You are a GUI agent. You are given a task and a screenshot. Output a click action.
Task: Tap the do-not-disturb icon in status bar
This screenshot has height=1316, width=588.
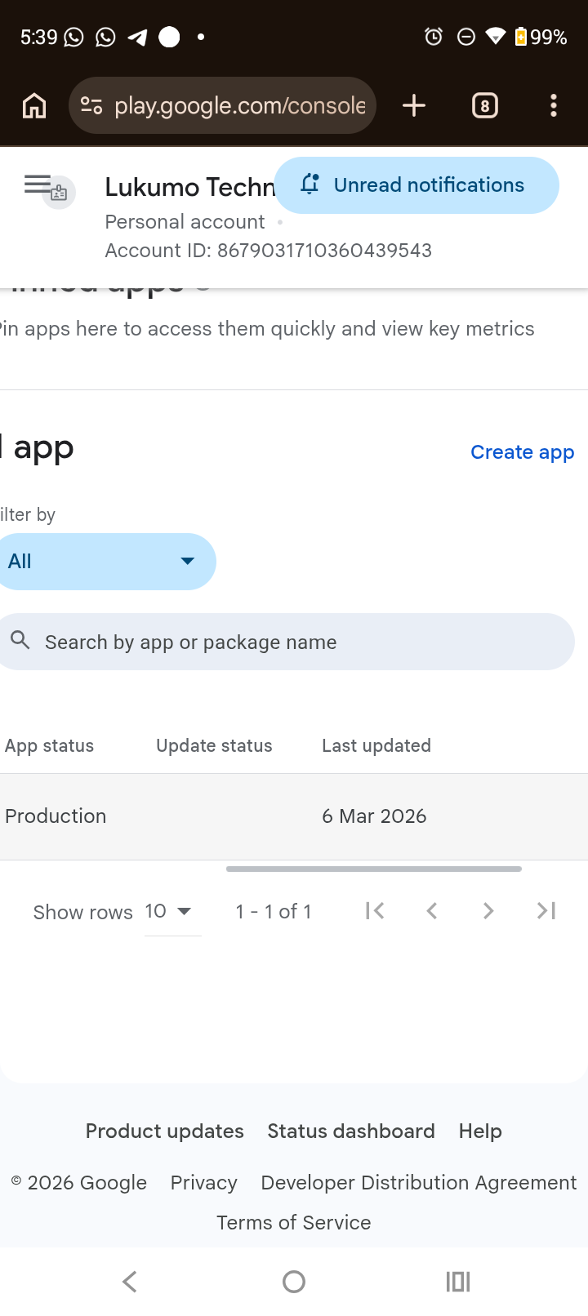465,37
